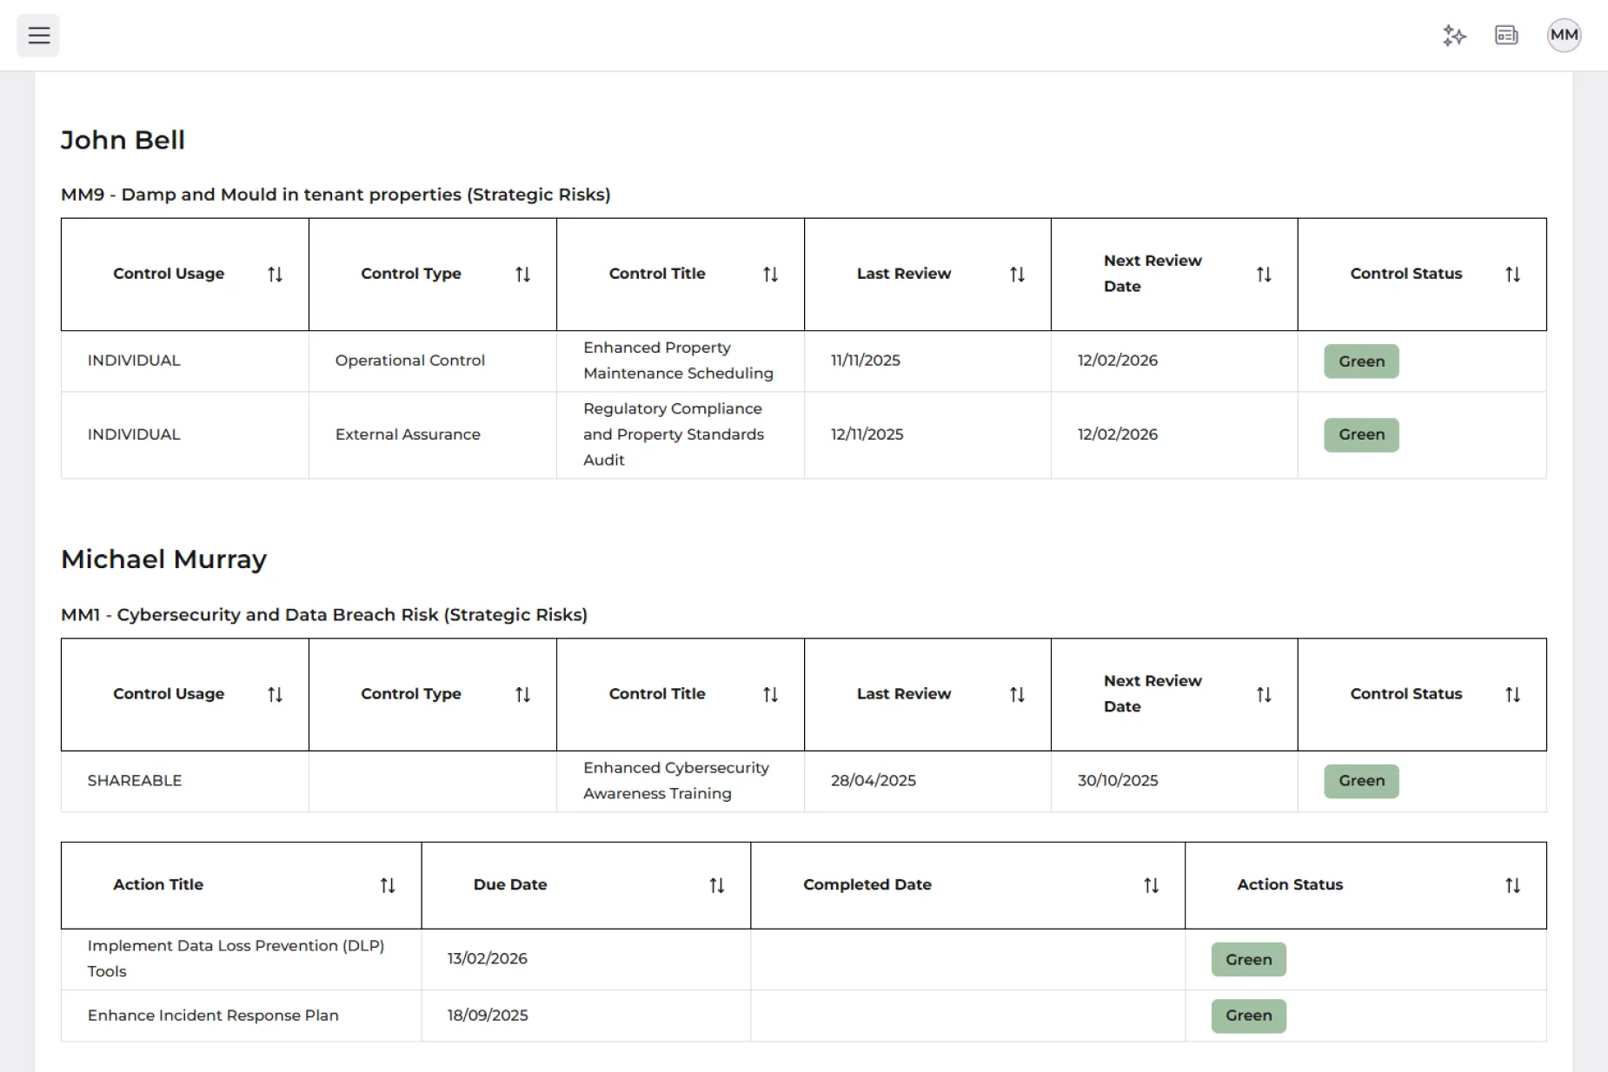Click Green status for Enhanced Property Maintenance Scheduling
This screenshot has width=1608, height=1072.
pos(1361,361)
